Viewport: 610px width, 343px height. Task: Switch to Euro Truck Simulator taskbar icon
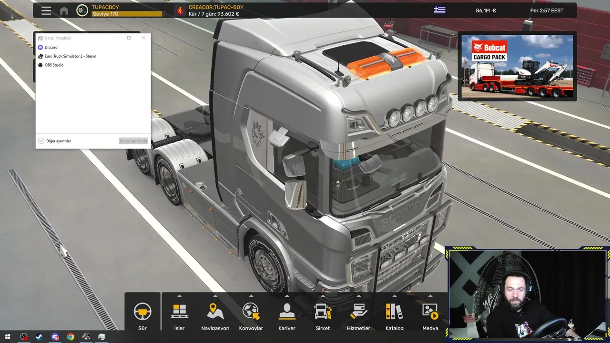point(86,337)
